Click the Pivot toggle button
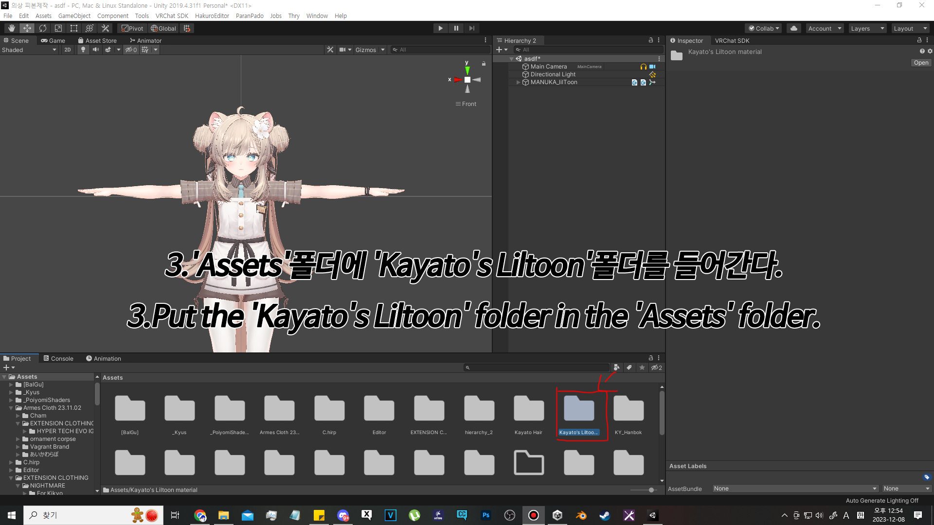This screenshot has height=525, width=934. point(132,28)
